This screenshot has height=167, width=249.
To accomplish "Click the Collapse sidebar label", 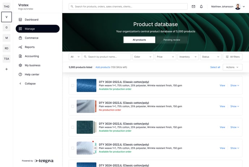I will click(30, 84).
